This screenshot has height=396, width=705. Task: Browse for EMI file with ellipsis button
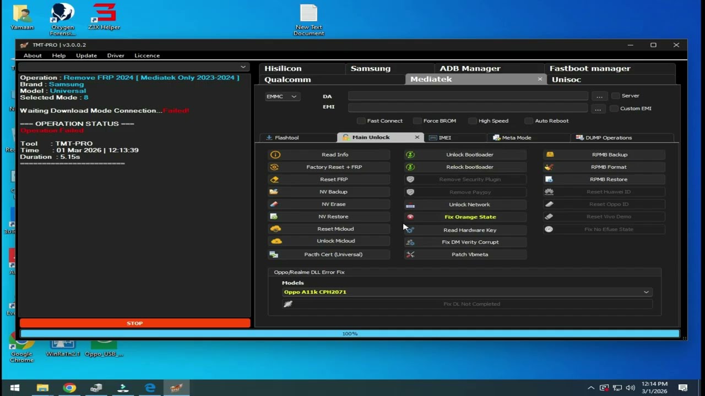click(x=598, y=109)
